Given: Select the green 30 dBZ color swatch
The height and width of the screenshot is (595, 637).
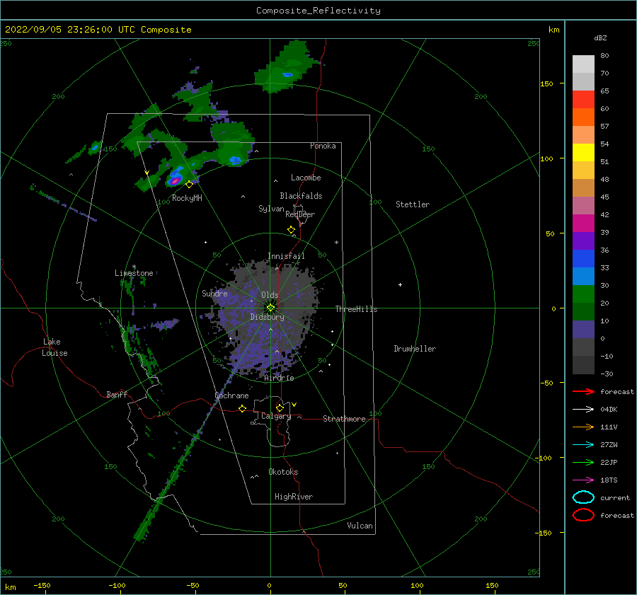Looking at the screenshot, I should tap(583, 294).
